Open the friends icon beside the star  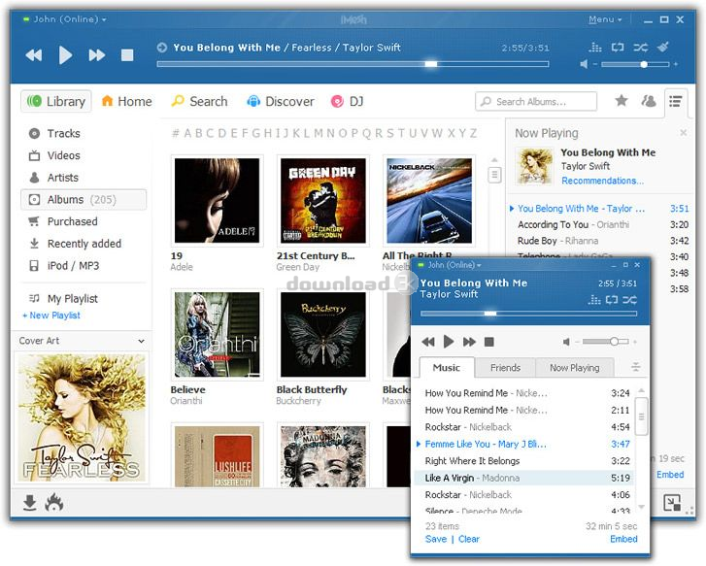click(649, 101)
